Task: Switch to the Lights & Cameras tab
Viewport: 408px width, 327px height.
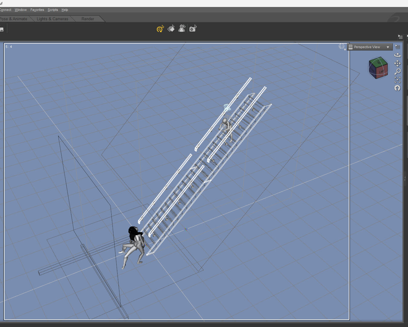Action: (x=52, y=19)
